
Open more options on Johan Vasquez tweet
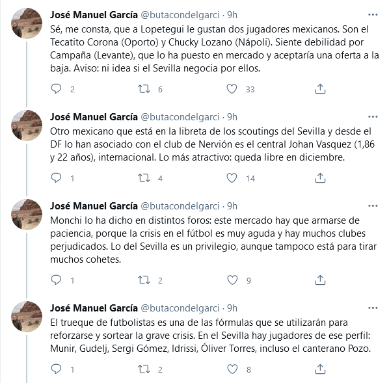373,116
